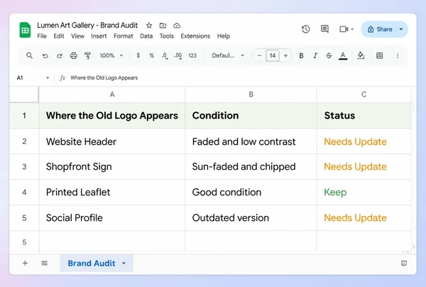The image size is (426, 287).
Task: Redo the last action
Action: tap(59, 55)
